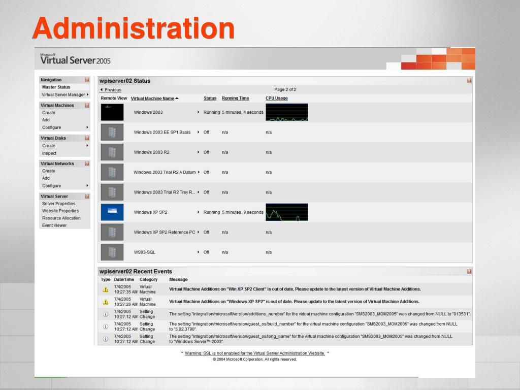Open the Windows XP SP2 VM dropdown arrow
This screenshot has width=520, height=390.
pos(199,212)
